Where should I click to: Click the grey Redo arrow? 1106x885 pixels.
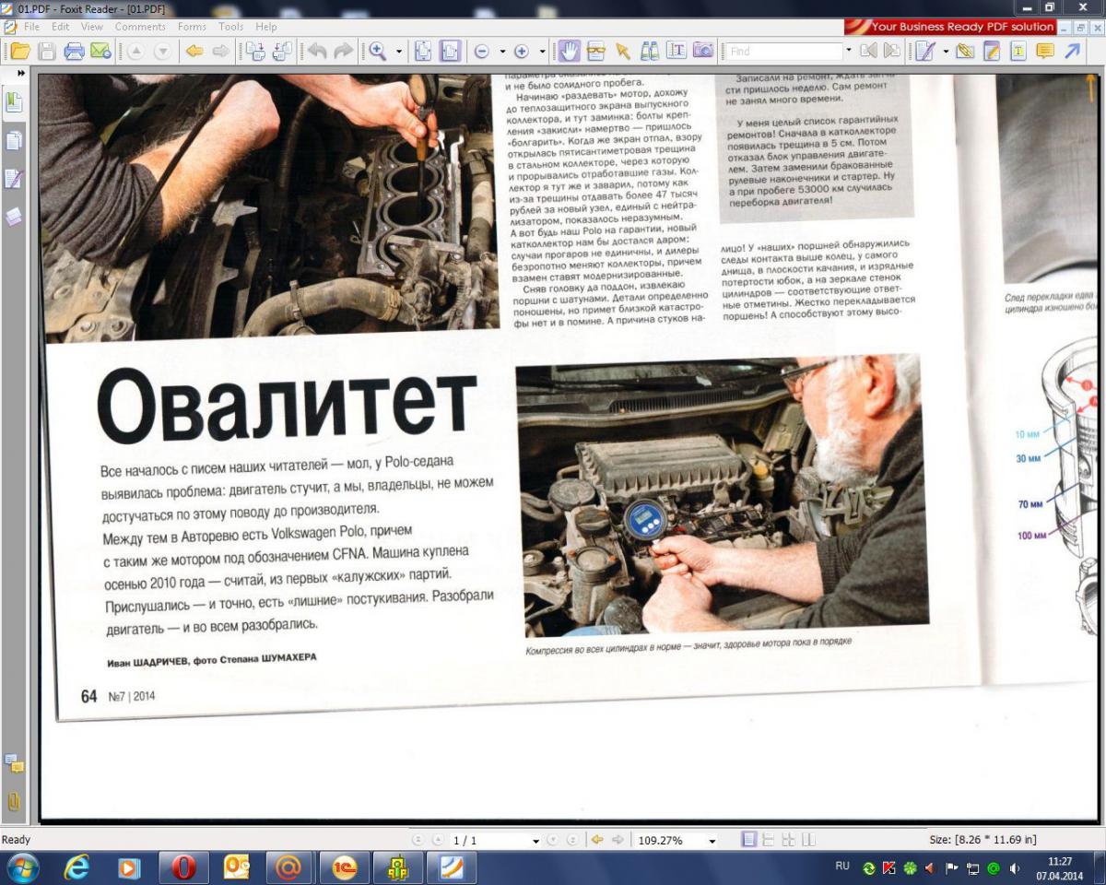pos(343,51)
